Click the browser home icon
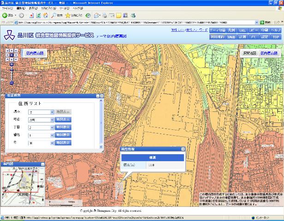The image size is (284, 221). (46, 15)
